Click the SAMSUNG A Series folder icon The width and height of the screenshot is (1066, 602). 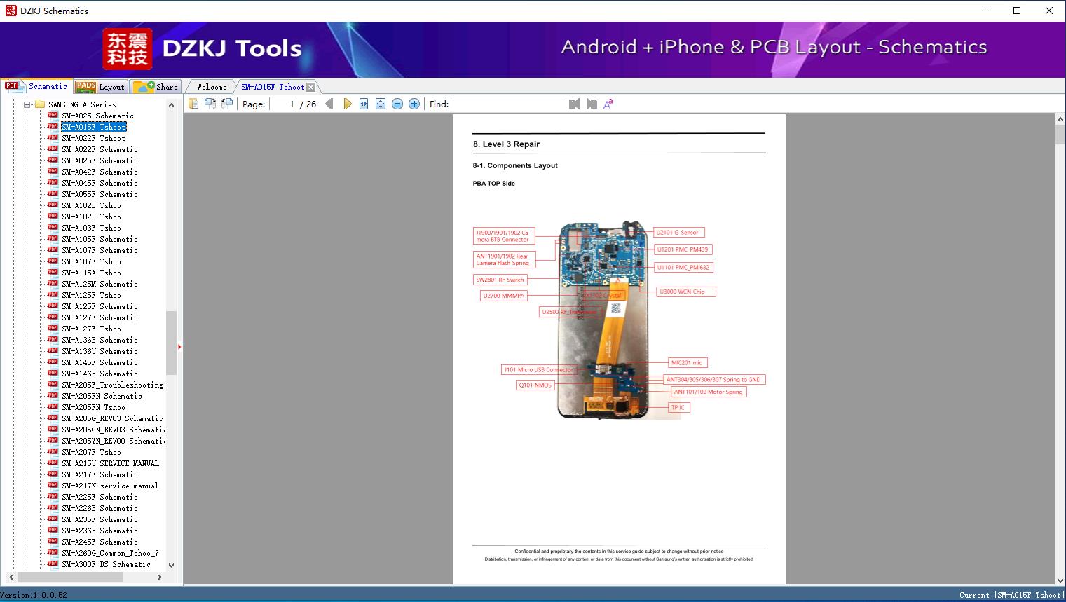coord(39,104)
